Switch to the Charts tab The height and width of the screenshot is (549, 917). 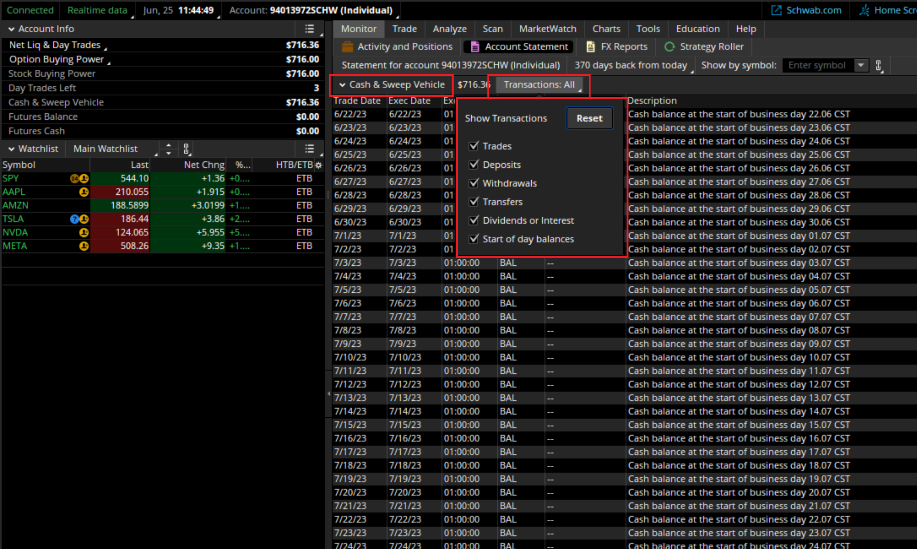click(x=606, y=29)
